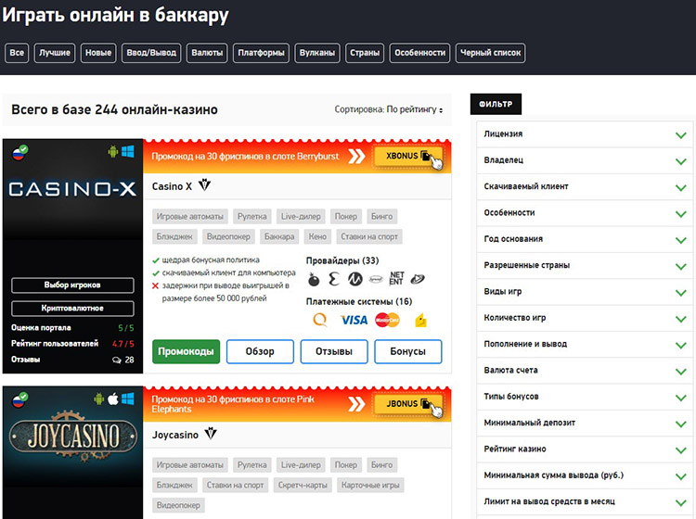Expand the Год основания filter
The image size is (696, 519).
pos(585,239)
